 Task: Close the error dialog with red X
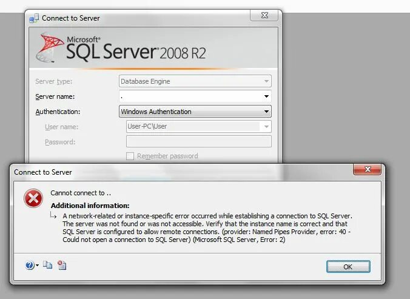coord(367,169)
